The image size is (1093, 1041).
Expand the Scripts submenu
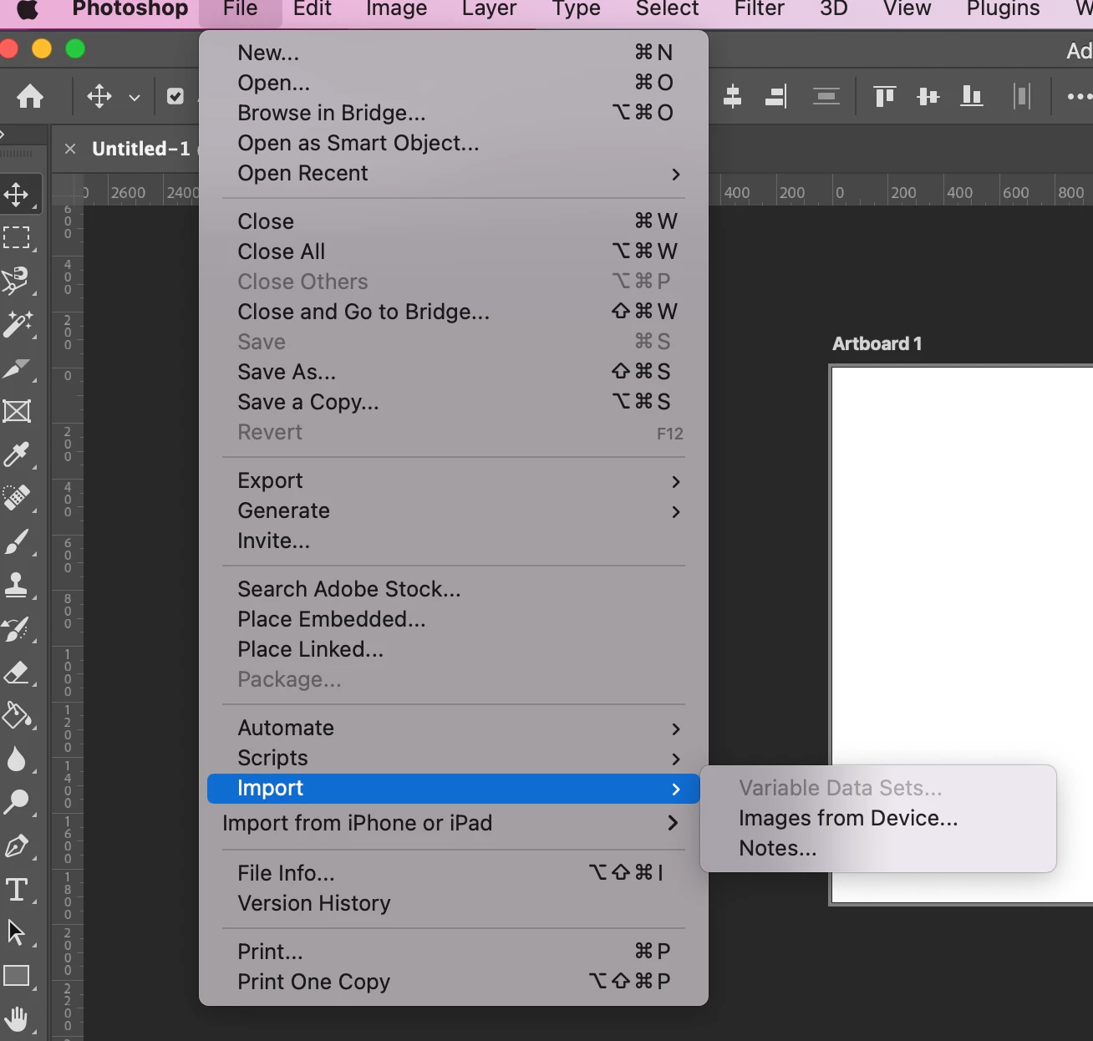tap(454, 759)
